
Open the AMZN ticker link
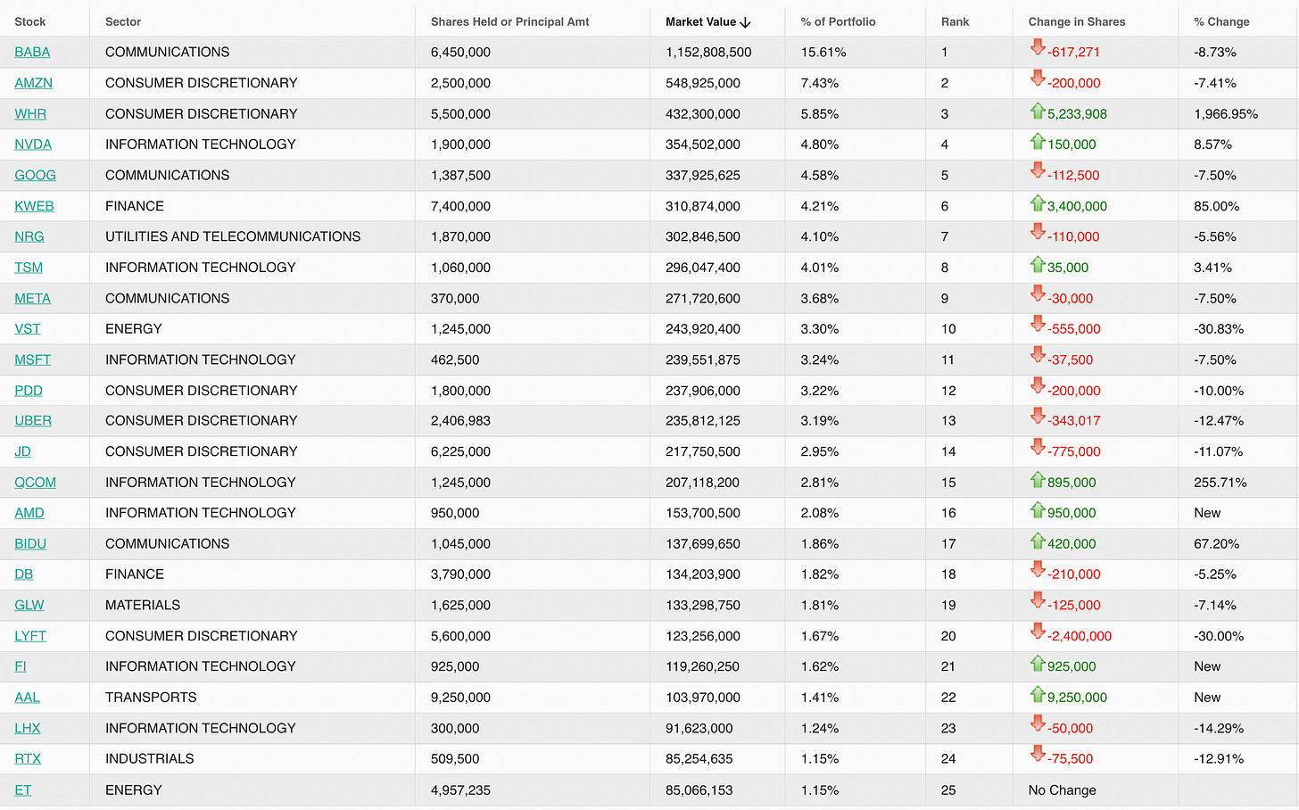click(33, 83)
